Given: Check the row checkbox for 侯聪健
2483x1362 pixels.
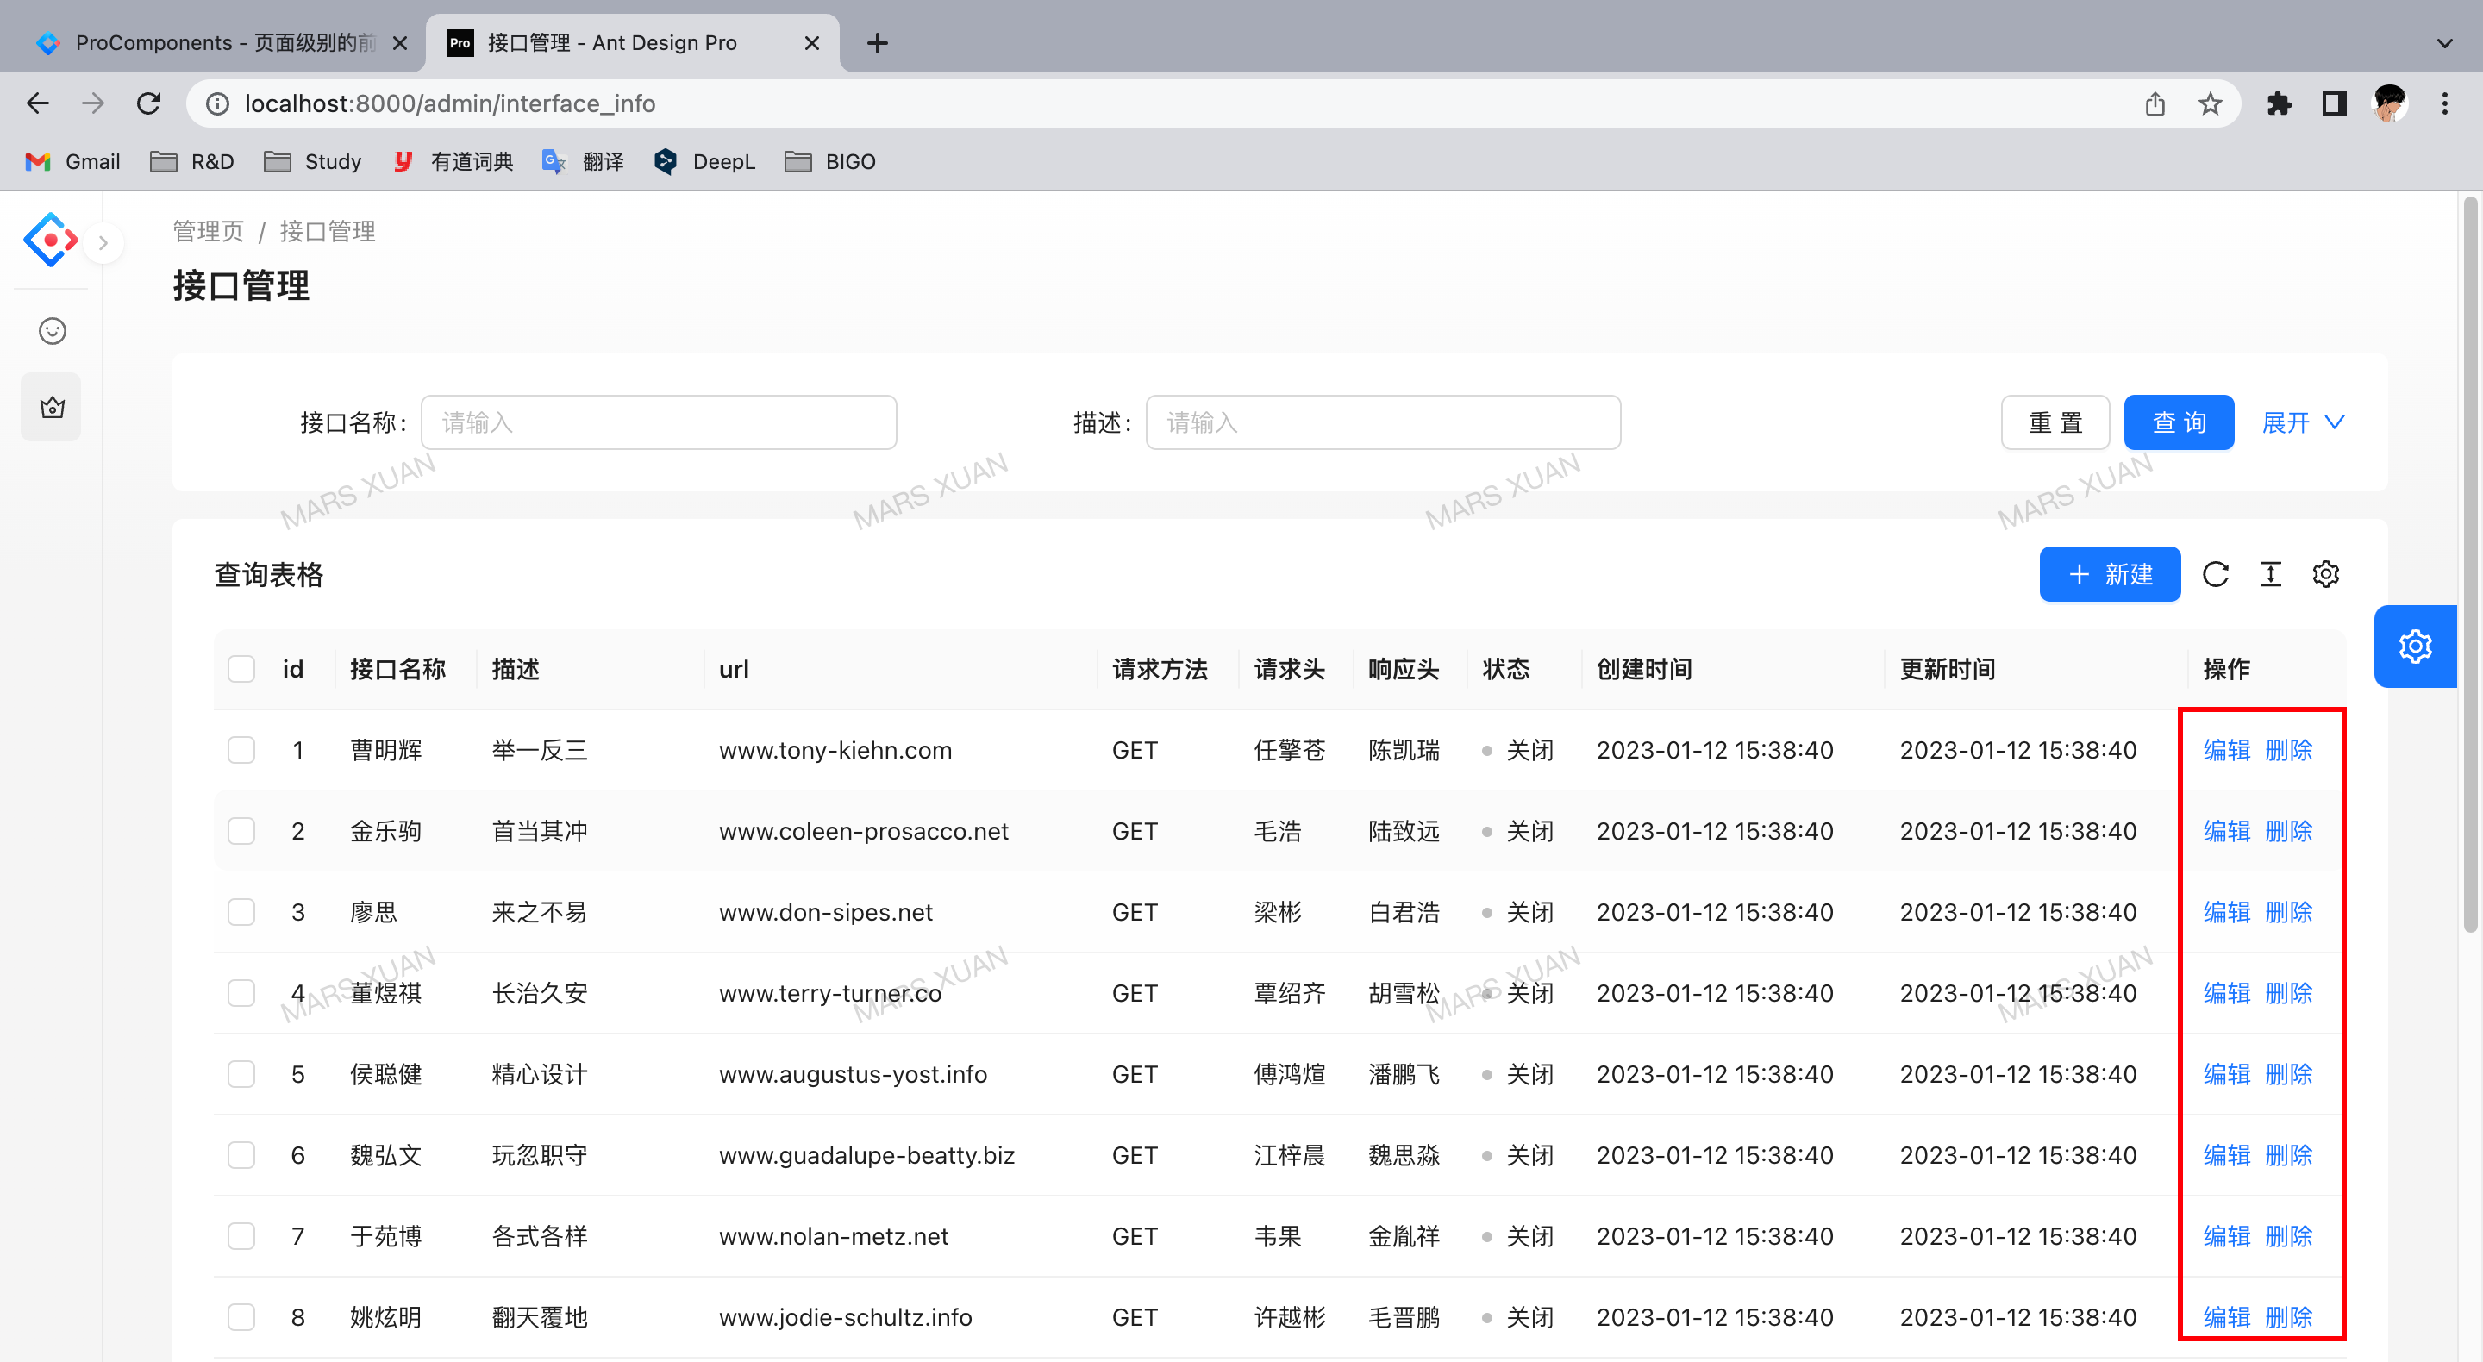Looking at the screenshot, I should [241, 1074].
